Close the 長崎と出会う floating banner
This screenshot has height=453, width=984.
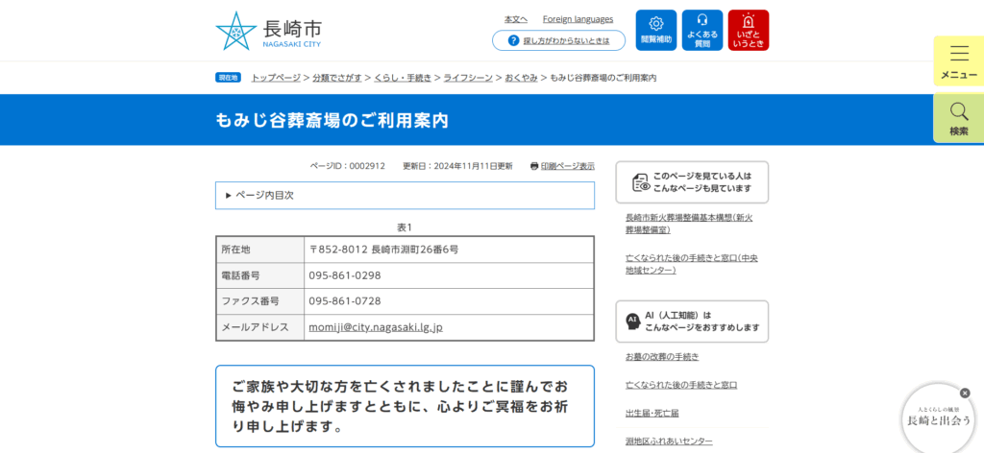tap(965, 393)
